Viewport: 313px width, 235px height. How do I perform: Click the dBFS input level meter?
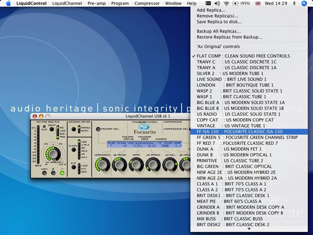(38, 145)
